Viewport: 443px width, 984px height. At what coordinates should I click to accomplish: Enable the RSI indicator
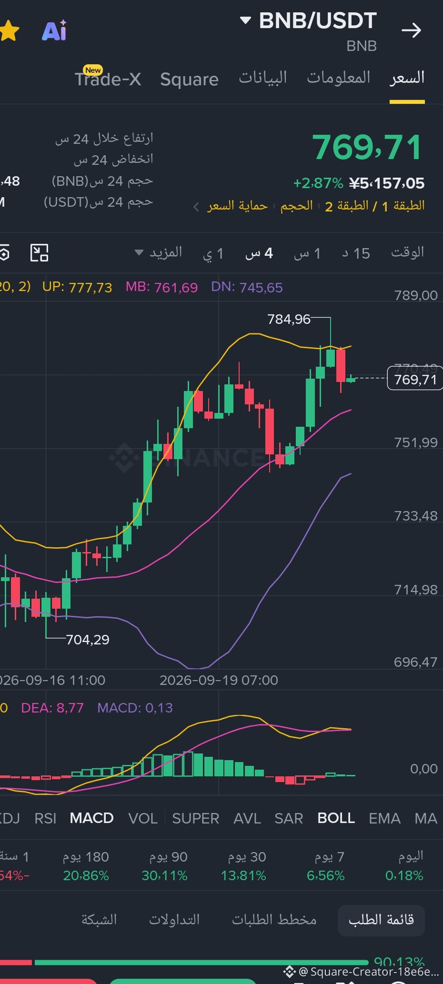(x=45, y=818)
